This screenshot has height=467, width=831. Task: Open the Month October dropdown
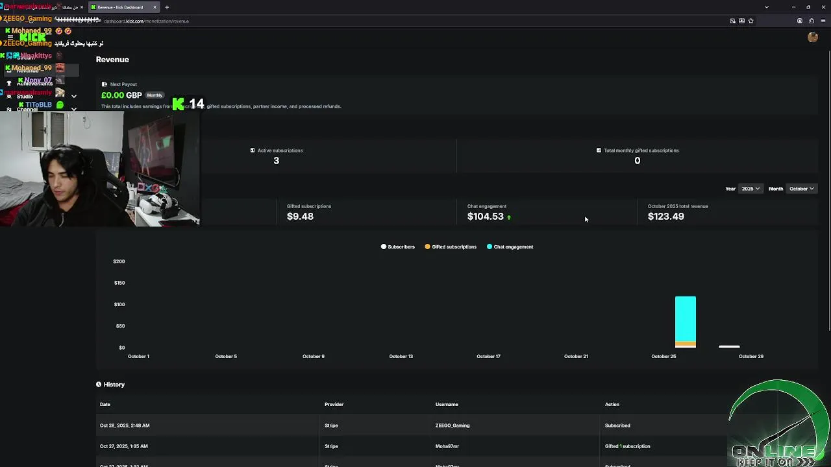point(801,189)
